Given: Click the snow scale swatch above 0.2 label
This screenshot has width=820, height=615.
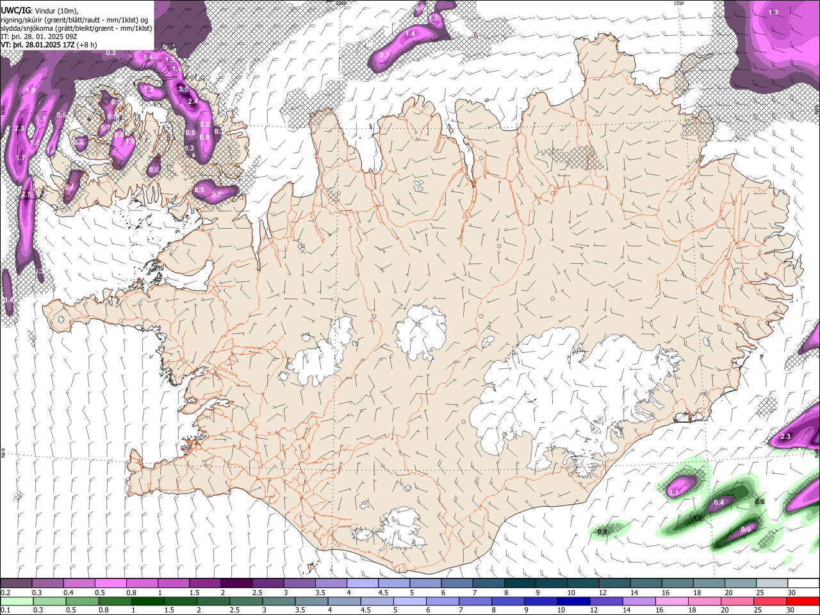Looking at the screenshot, I should click(16, 584).
